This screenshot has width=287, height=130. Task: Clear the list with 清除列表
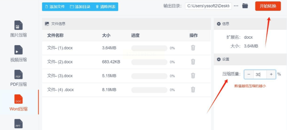105,6
